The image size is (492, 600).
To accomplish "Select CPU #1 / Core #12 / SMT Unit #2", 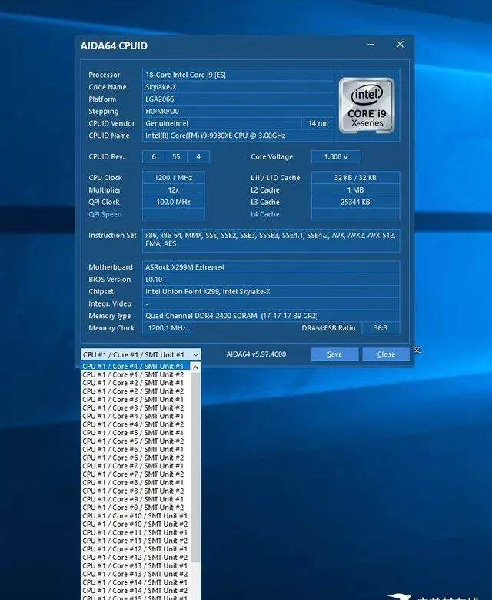I will tap(133, 558).
